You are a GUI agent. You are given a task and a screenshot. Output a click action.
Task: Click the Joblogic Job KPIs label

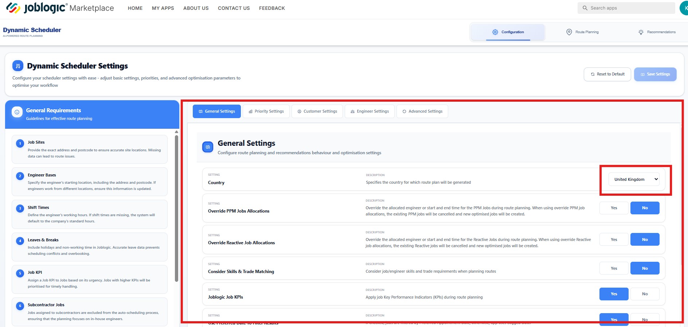(226, 297)
